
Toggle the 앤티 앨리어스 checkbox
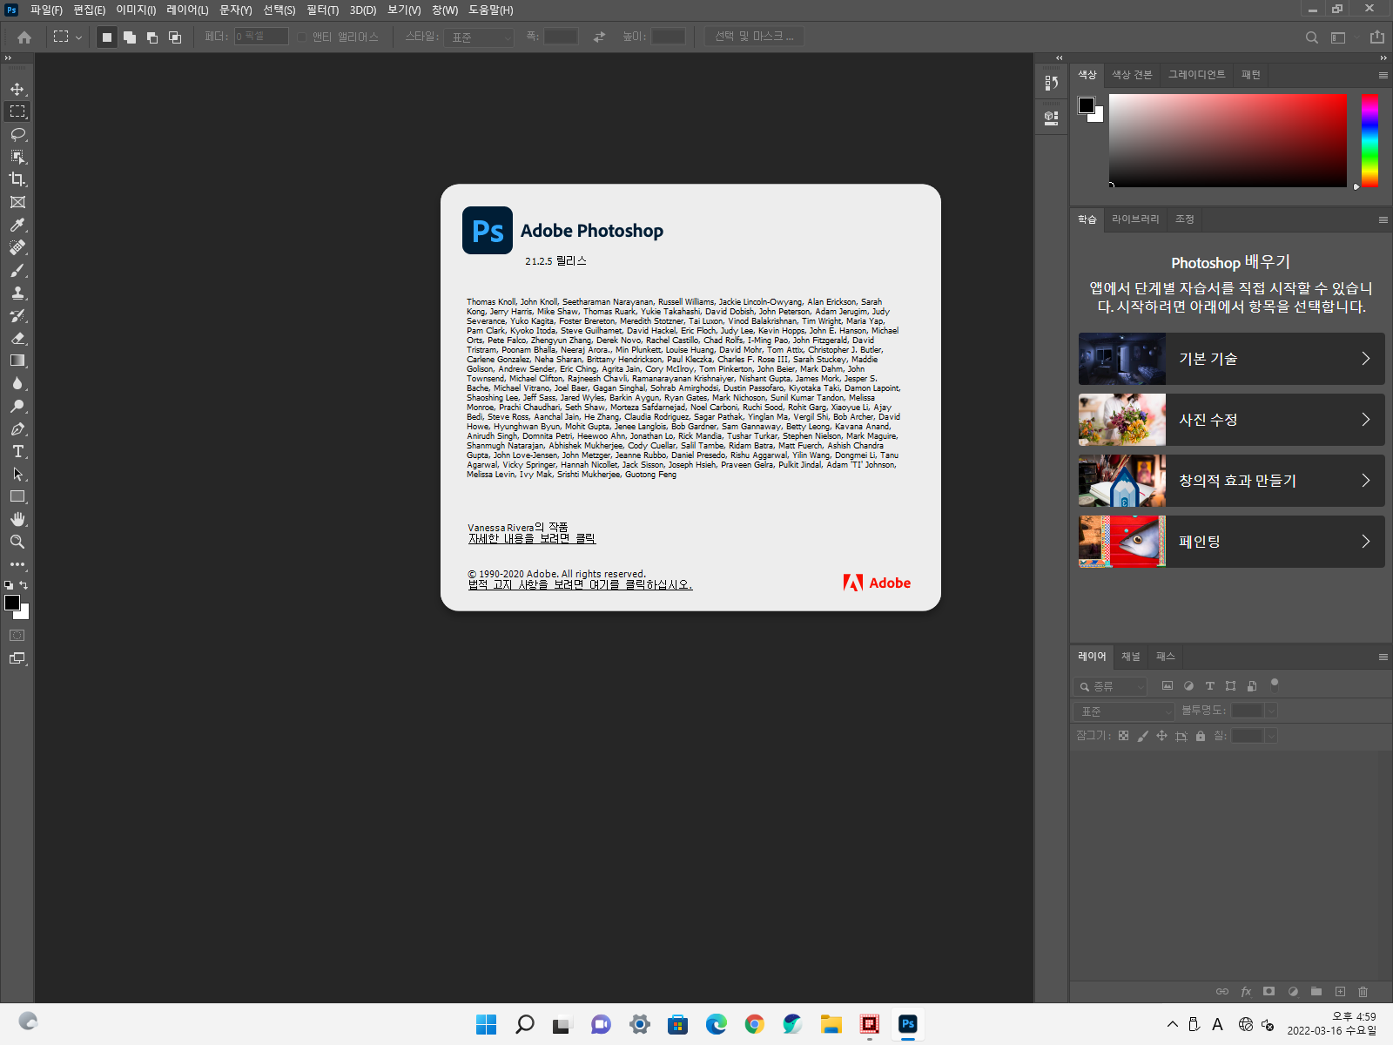click(302, 37)
